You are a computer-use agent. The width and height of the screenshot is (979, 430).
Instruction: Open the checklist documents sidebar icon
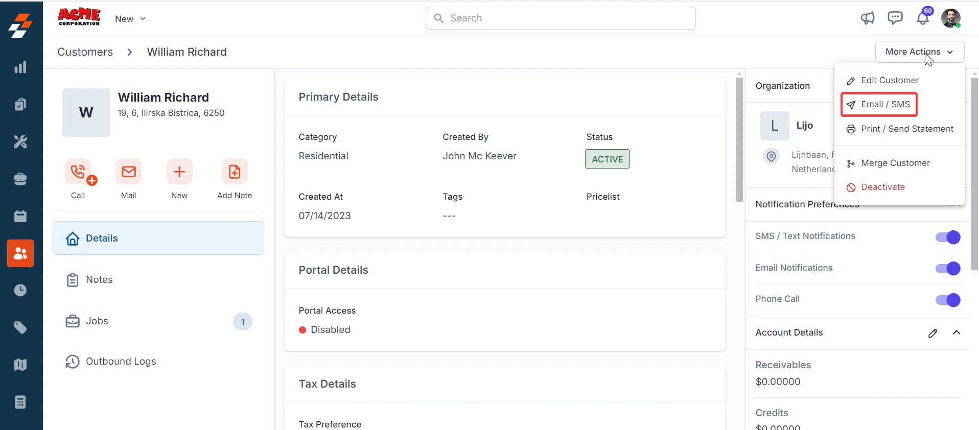coord(20,104)
